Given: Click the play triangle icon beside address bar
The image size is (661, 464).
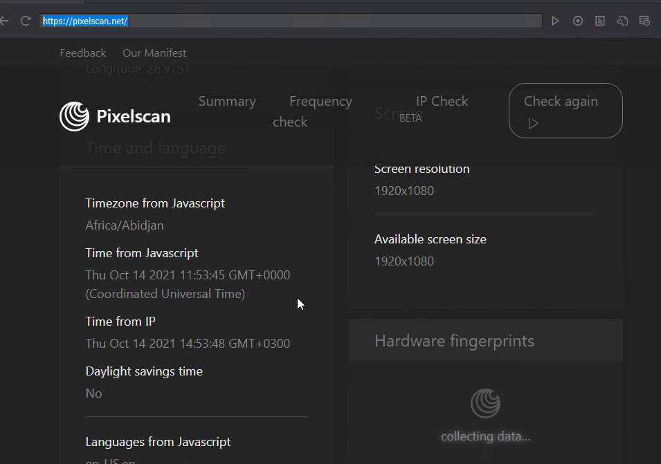Looking at the screenshot, I should (x=555, y=21).
